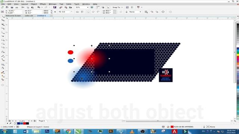Select the Arc shape button
Viewport: 239px width, 134px height.
coord(98,12)
